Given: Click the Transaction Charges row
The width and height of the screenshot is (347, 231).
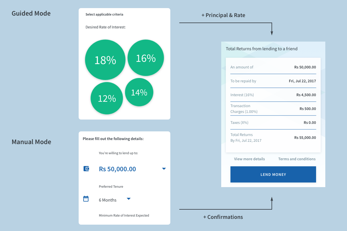Looking at the screenshot, I should pos(273,109).
